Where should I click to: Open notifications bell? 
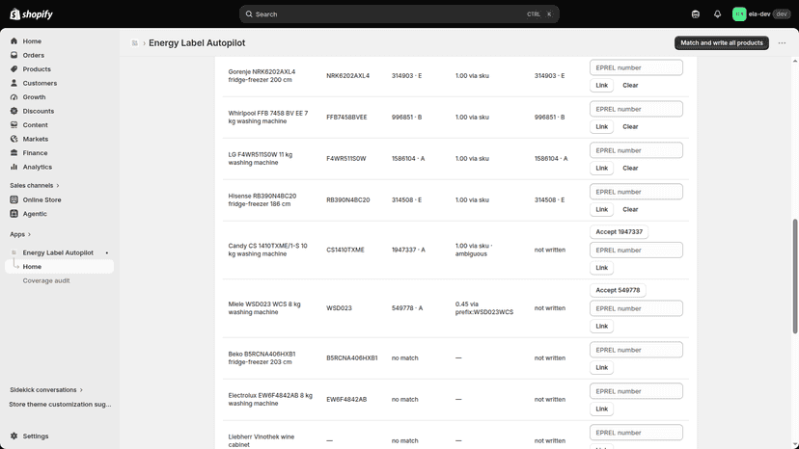pos(718,14)
